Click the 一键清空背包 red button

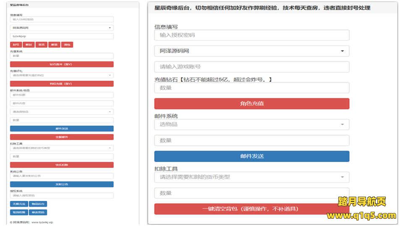pyautogui.click(x=251, y=209)
